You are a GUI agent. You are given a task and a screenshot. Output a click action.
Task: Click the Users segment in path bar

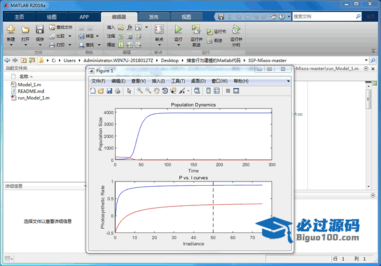[69, 60]
